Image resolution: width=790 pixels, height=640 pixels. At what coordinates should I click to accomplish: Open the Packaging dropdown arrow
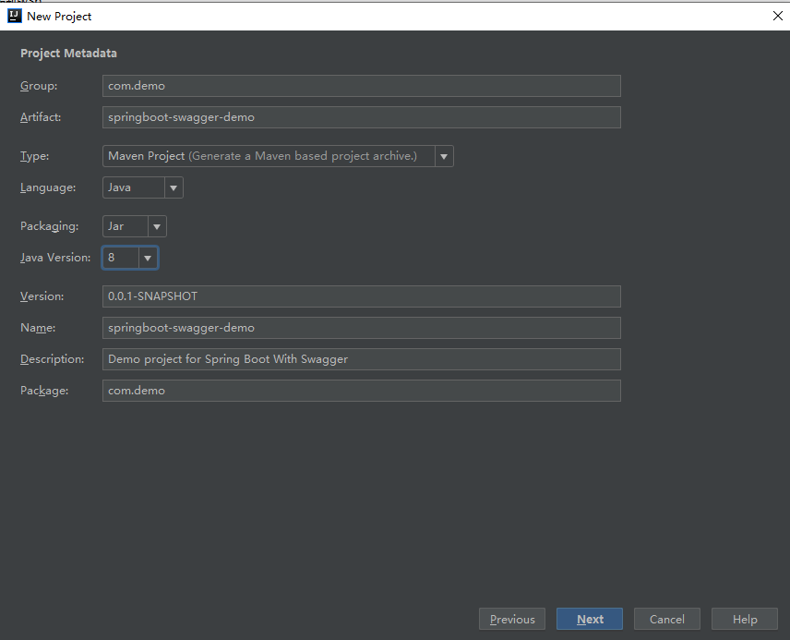pyautogui.click(x=157, y=226)
